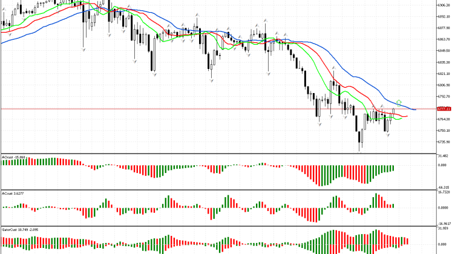
Task: Select the down fractal arrow below the lowest candle
Action: click(360, 151)
